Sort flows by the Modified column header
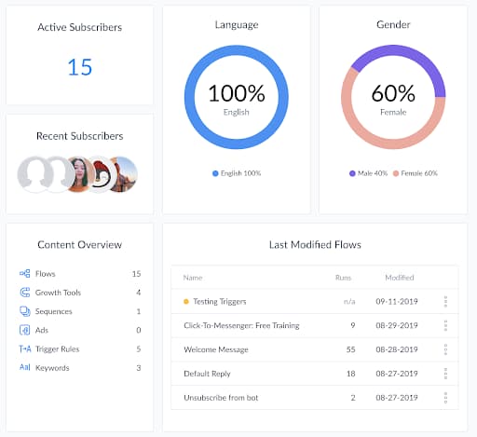The width and height of the screenshot is (477, 437). point(400,278)
